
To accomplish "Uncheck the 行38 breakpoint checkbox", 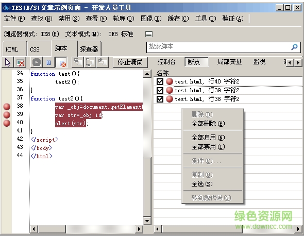I will tap(160, 99).
